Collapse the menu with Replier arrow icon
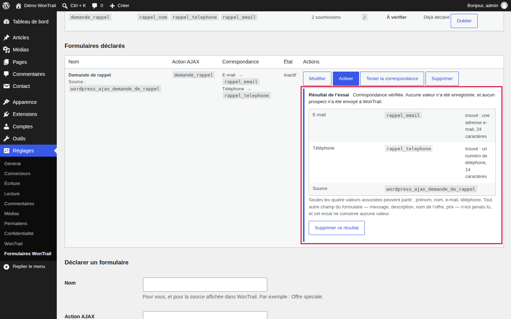This screenshot has width=511, height=319. [6, 267]
